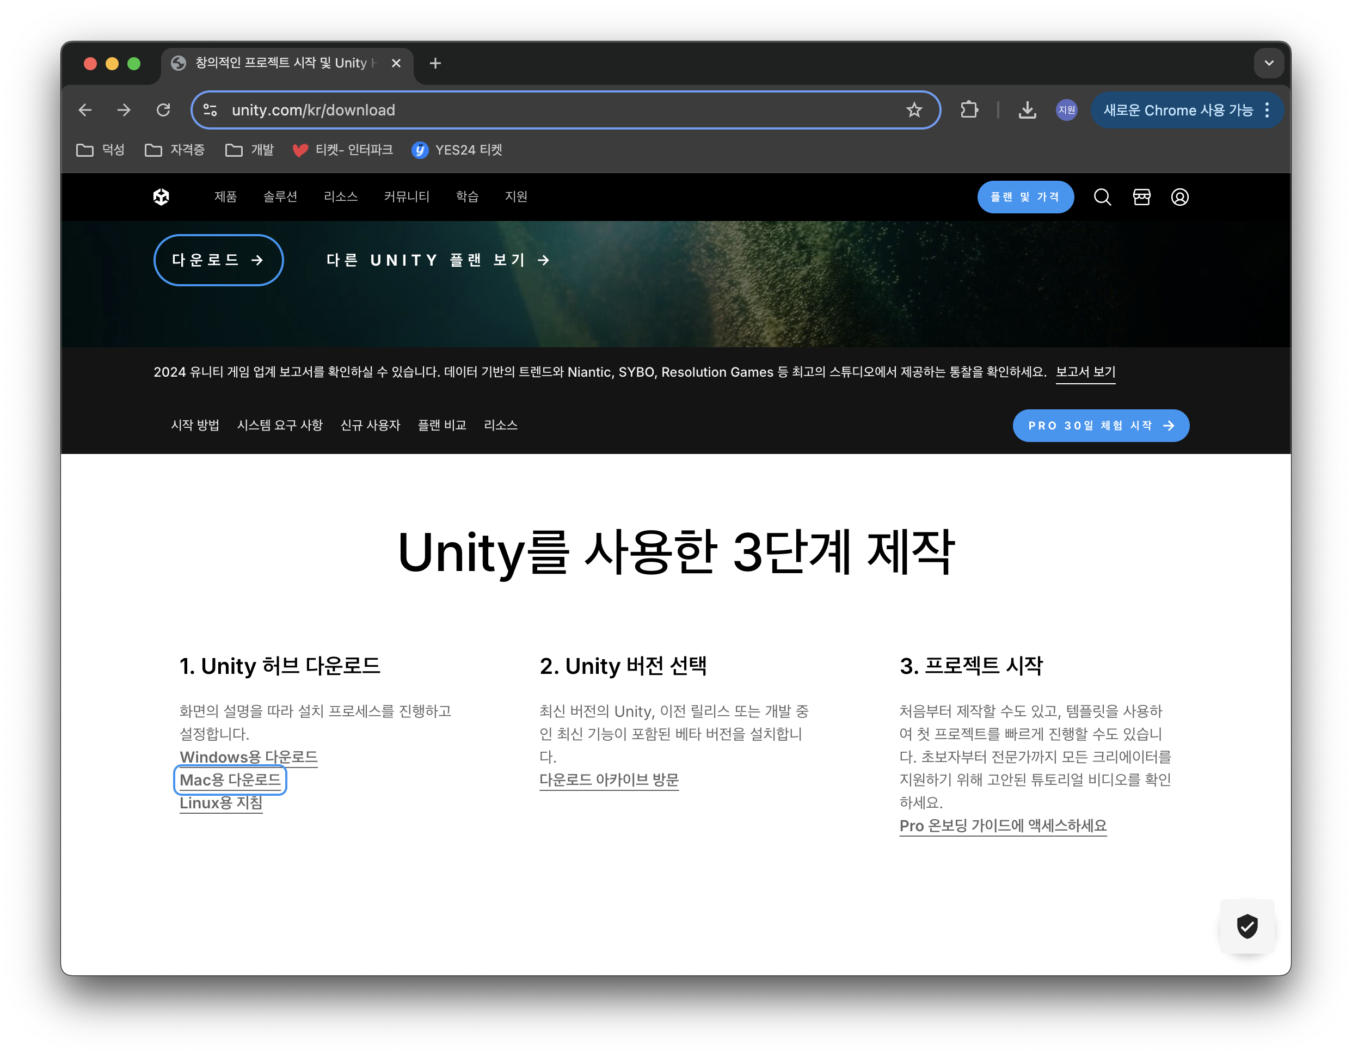Open the Asset Store icon
Image resolution: width=1352 pixels, height=1056 pixels.
tap(1141, 197)
